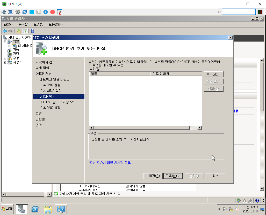The image size is (266, 215).
Task: Toggle QEMU fullscreen view icon
Action: (x=11, y=12)
